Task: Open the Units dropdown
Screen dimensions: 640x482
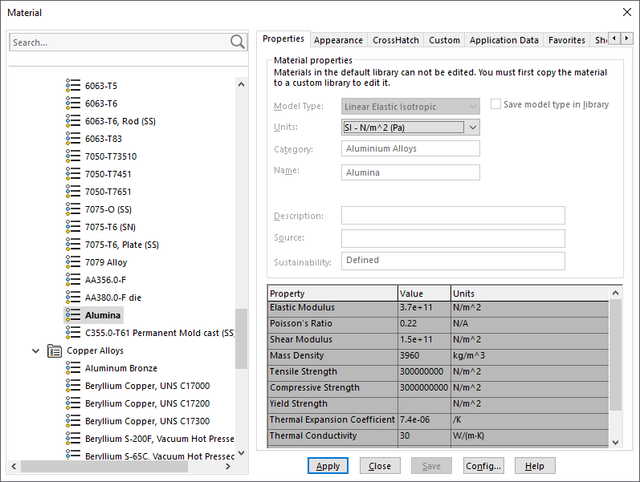Action: point(472,127)
